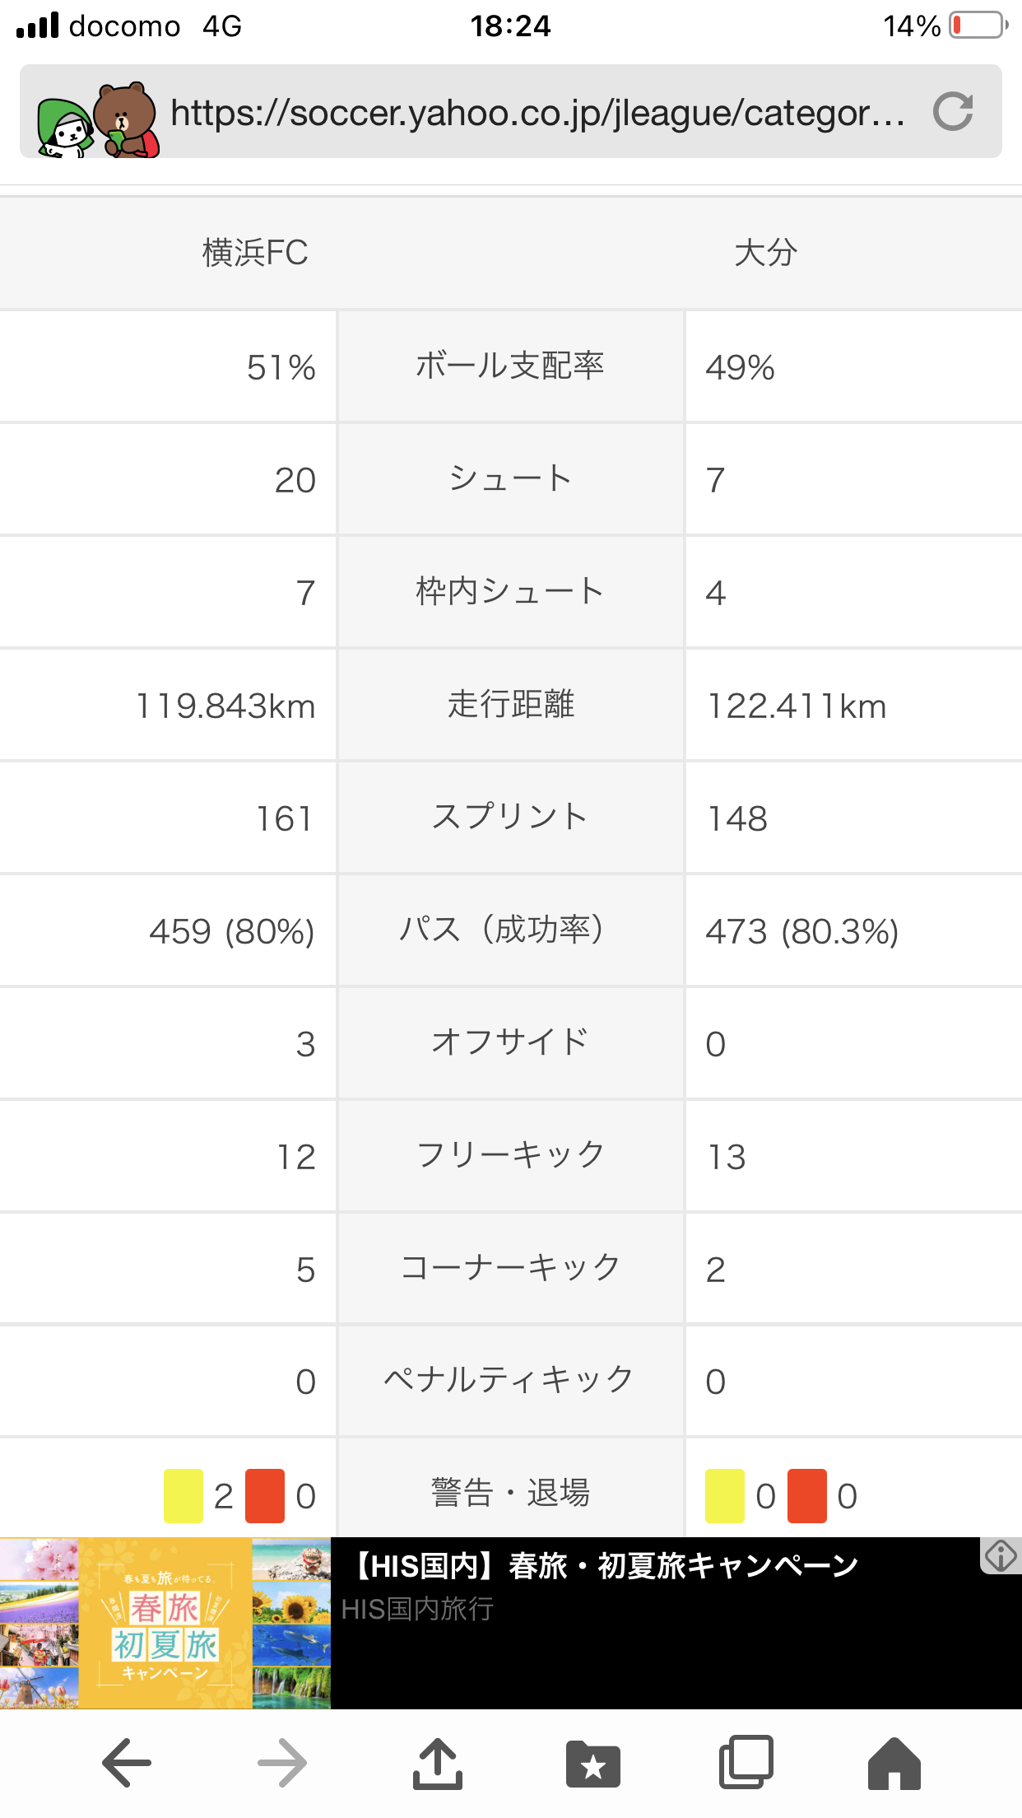Tap the ボール支配率 stat label

click(510, 366)
